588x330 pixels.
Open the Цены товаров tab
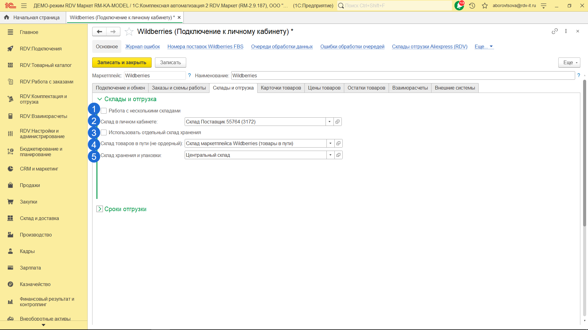click(324, 88)
